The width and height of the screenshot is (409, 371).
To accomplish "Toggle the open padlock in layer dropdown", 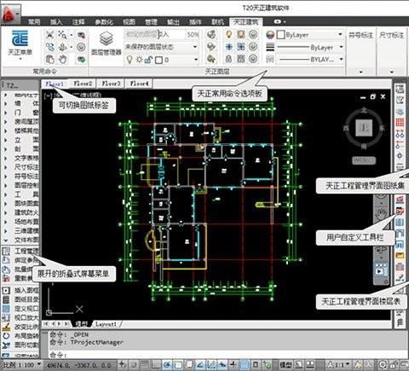I will pyautogui.click(x=148, y=60).
